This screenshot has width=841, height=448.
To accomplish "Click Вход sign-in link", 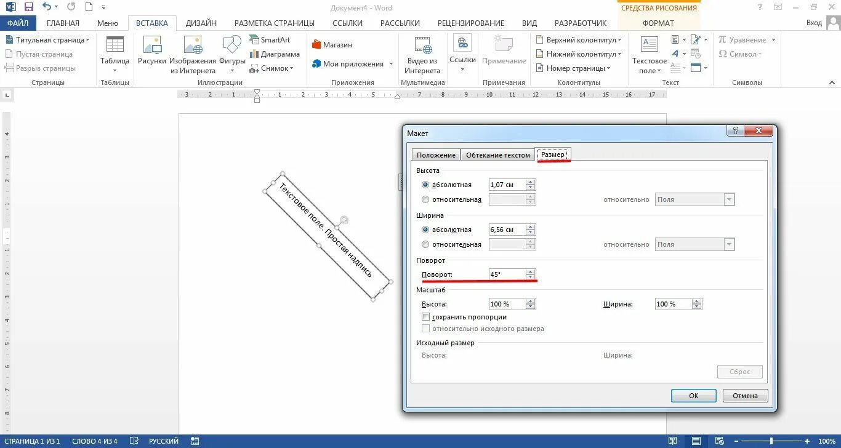I will pos(815,23).
